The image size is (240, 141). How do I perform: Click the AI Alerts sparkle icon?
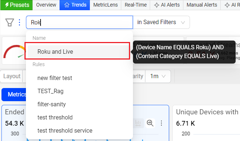pyautogui.click(x=157, y=5)
